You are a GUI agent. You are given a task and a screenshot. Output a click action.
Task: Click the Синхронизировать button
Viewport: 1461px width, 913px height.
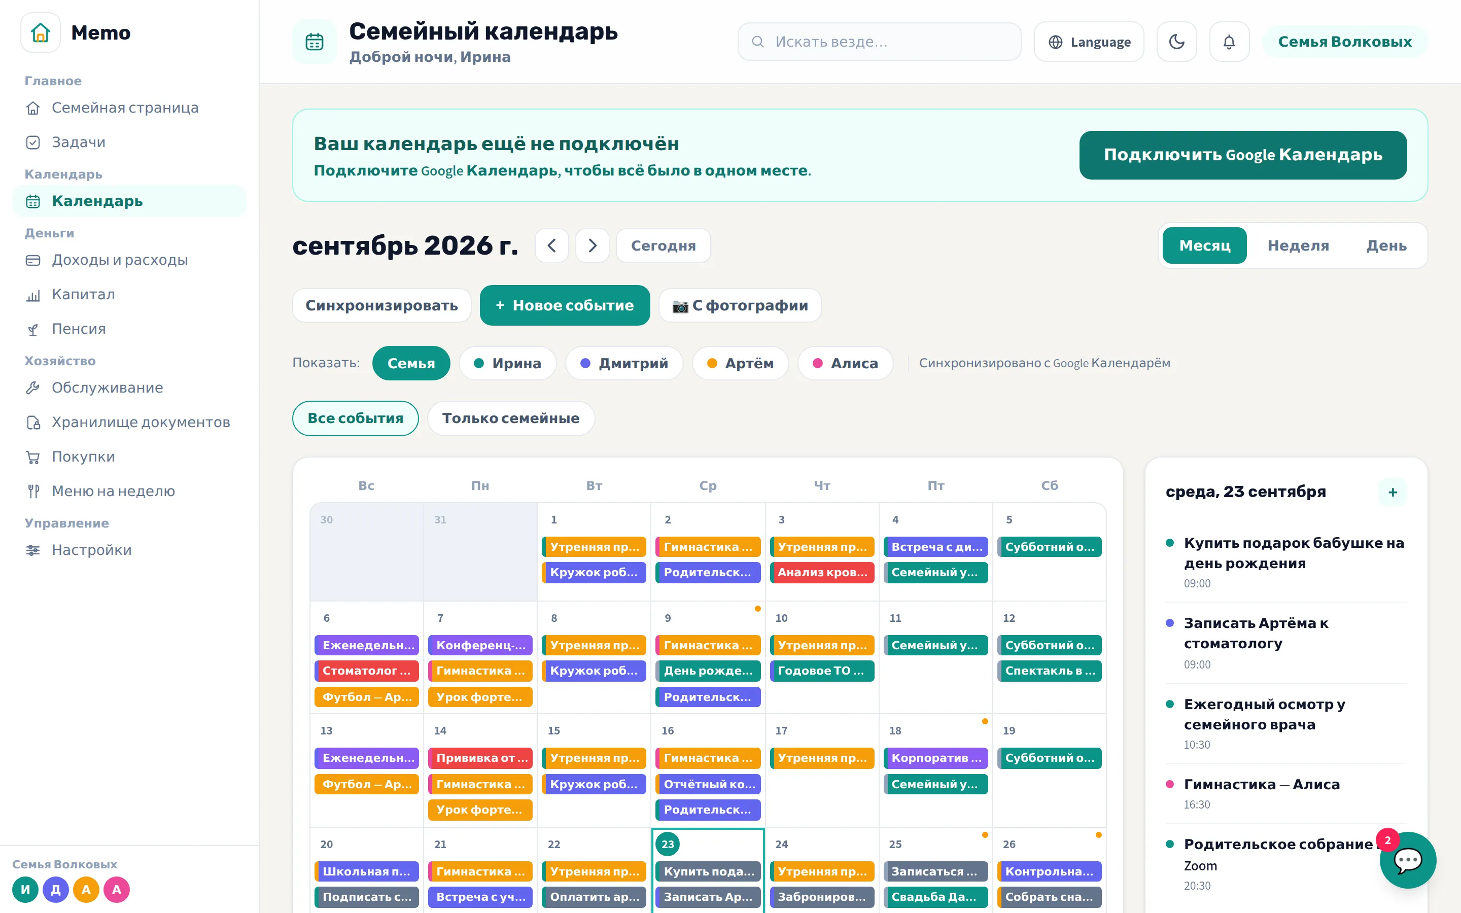381,305
